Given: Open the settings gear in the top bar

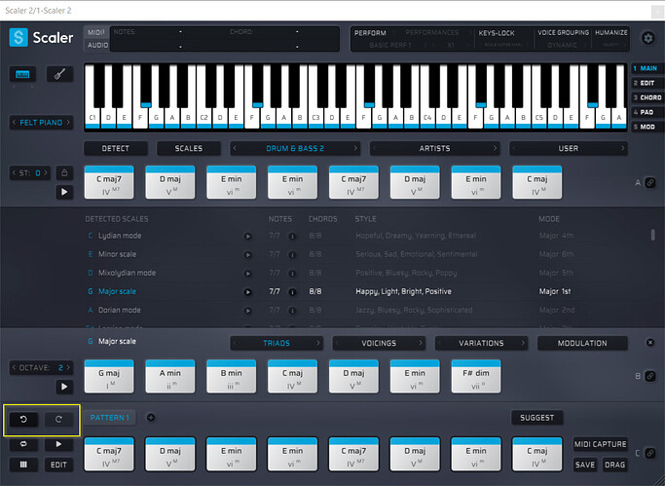Looking at the screenshot, I should point(648,39).
